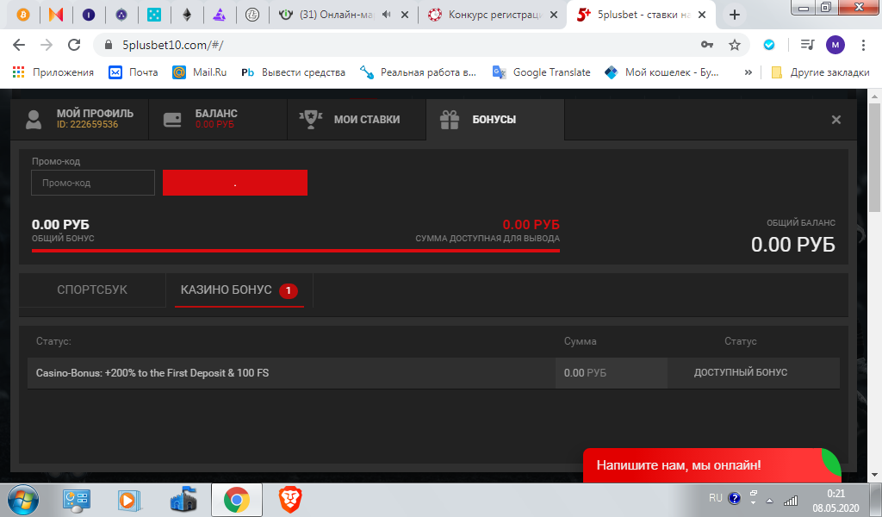Close the 5plusbet browser tab
Screen dimensions: 882x517
(702, 16)
